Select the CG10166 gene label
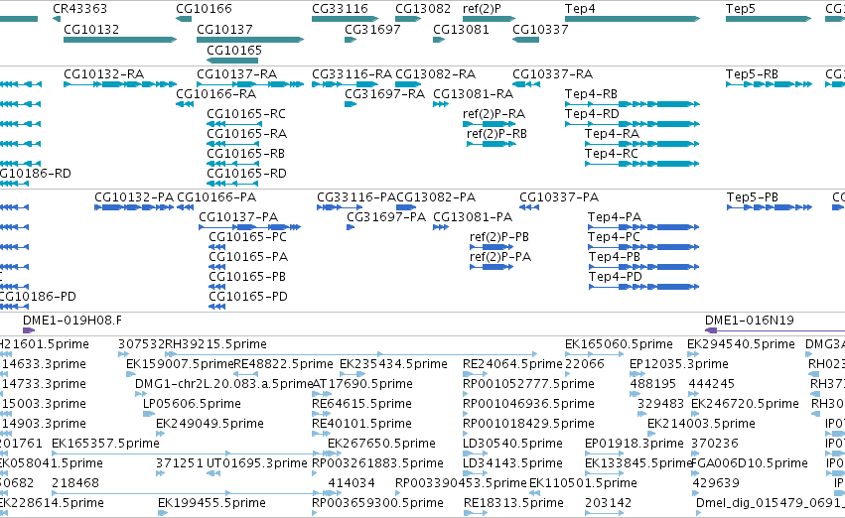 (204, 9)
